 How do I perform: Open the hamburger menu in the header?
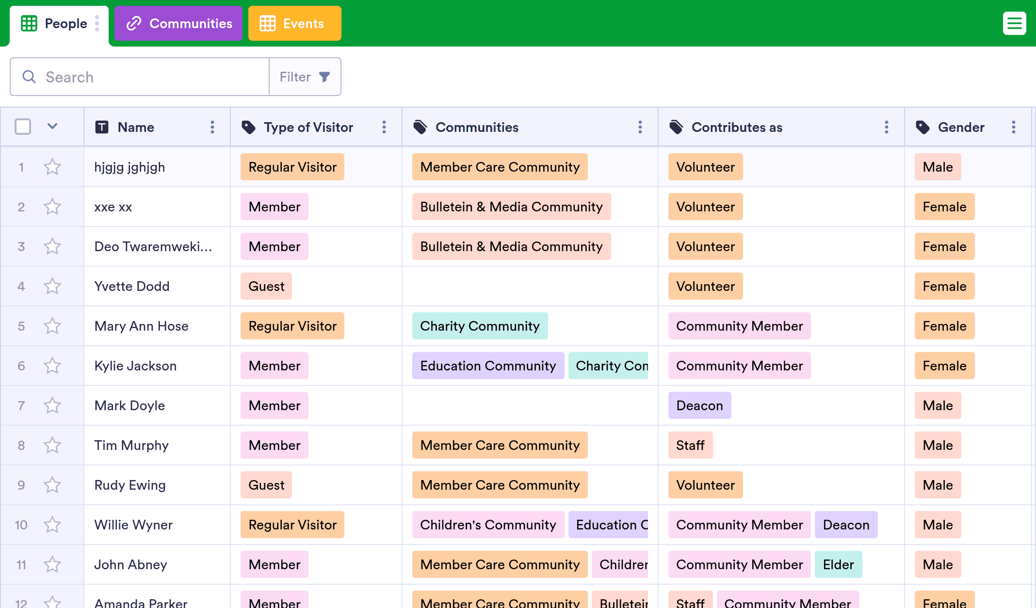click(x=1014, y=23)
